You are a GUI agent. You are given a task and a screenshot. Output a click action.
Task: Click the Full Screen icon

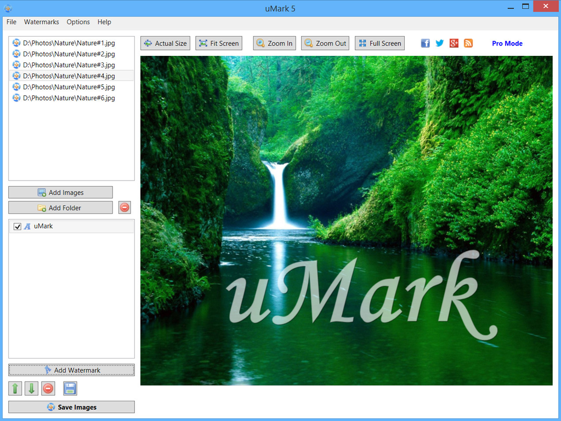[x=361, y=43]
